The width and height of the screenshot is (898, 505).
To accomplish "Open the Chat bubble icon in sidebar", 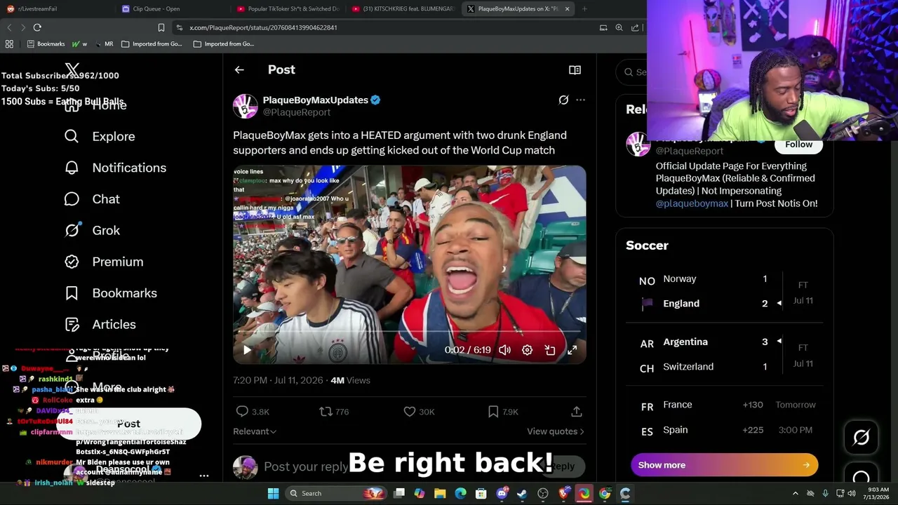I will point(72,199).
